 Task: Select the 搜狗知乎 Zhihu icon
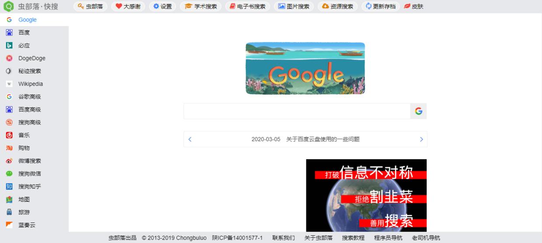(x=9, y=186)
